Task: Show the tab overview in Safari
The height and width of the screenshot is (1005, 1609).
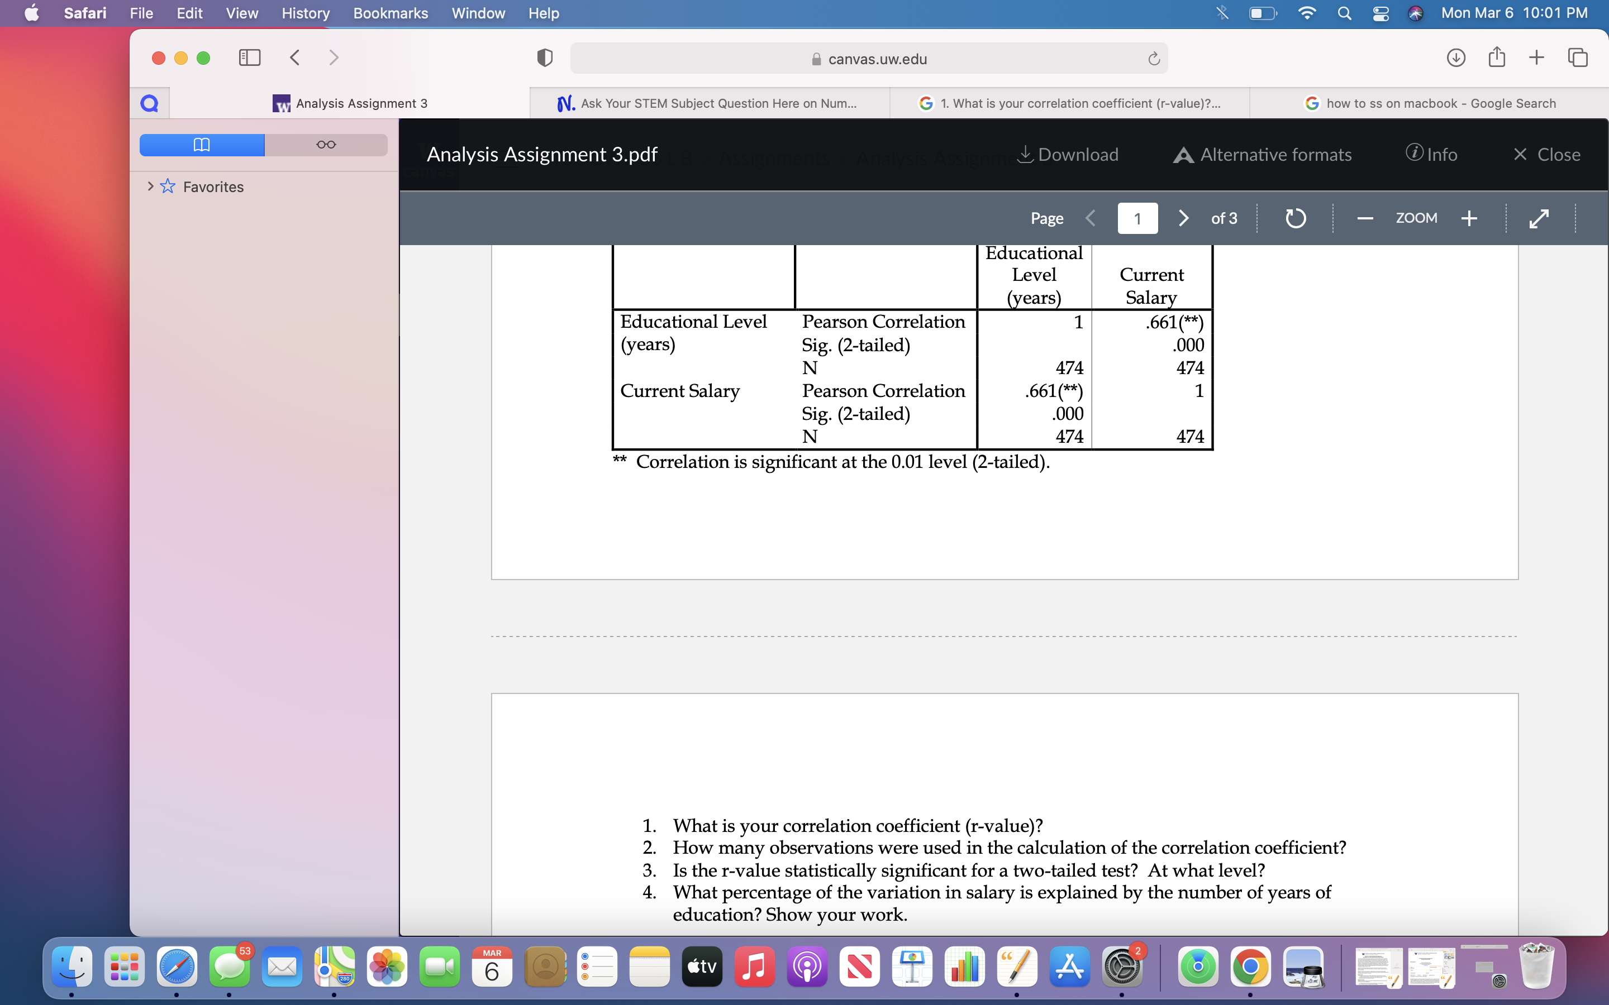Action: 1577,58
